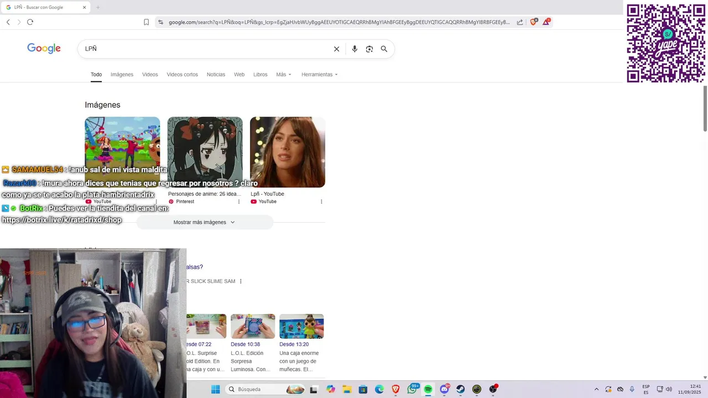Open the anime girl image result

(x=205, y=152)
